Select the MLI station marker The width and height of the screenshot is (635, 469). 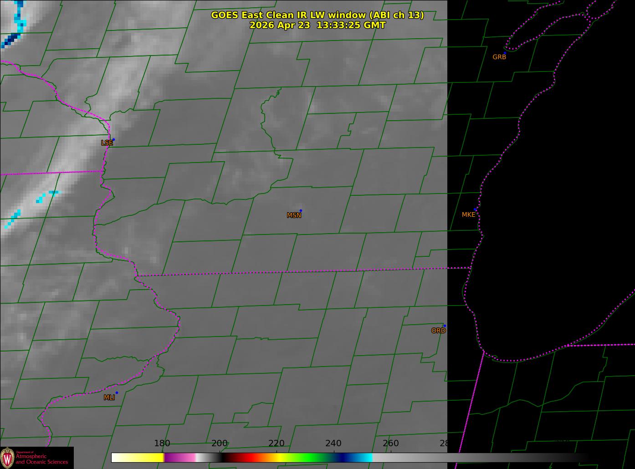coord(117,393)
